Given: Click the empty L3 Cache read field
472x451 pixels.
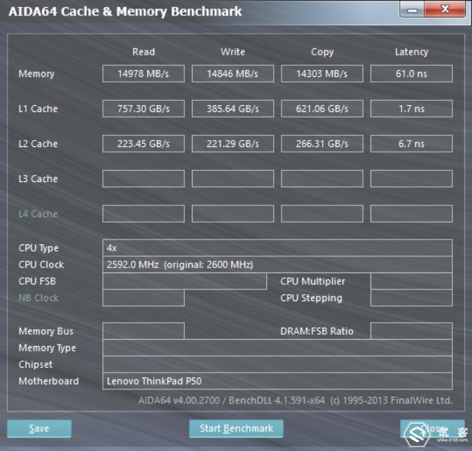Looking at the screenshot, I should click(x=144, y=179).
